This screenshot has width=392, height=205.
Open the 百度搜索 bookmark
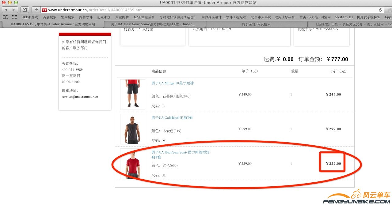pos(50,17)
